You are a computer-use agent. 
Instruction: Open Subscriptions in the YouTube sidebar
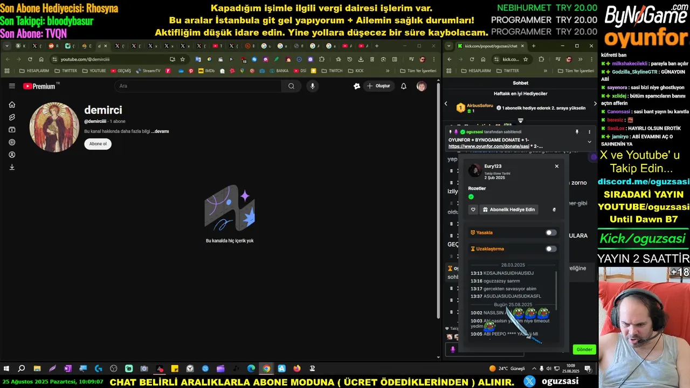click(x=12, y=129)
